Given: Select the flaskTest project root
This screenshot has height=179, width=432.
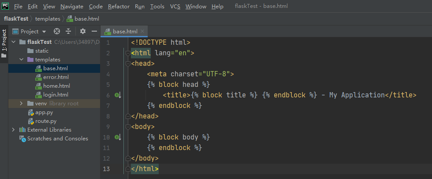Looking at the screenshot, I should pyautogui.click(x=54, y=42).
